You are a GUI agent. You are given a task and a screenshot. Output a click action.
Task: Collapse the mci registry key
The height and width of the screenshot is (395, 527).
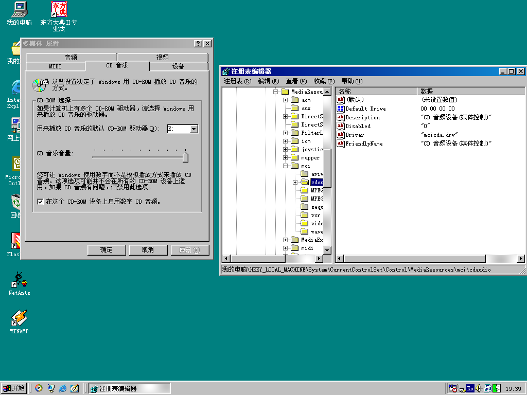pos(286,166)
